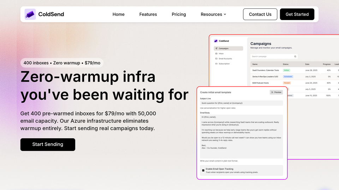Click the Progress column header
Screen dimensions: 339x190
pos(327,64)
